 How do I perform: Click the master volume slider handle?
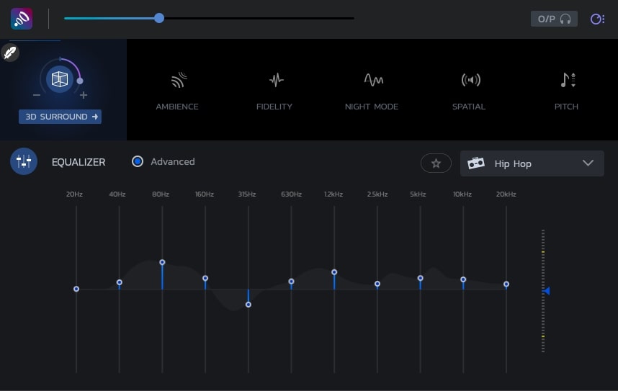coord(159,18)
